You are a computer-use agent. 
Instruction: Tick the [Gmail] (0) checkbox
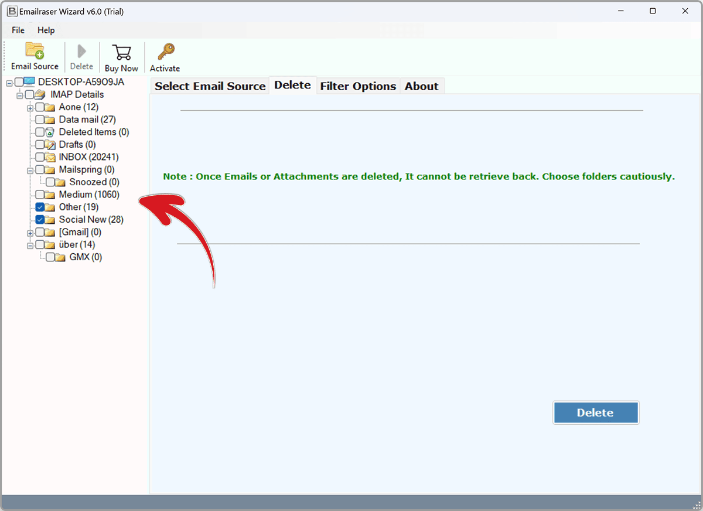click(x=40, y=232)
